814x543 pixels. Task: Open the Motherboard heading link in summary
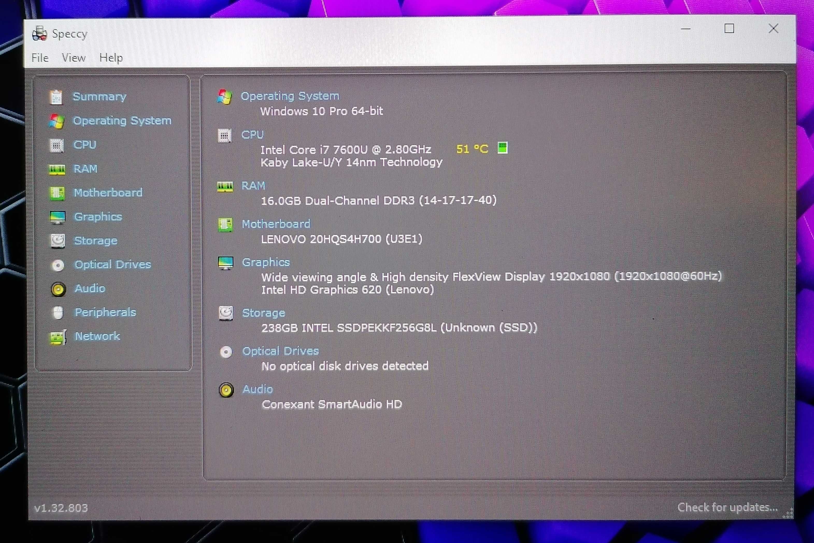click(x=276, y=224)
